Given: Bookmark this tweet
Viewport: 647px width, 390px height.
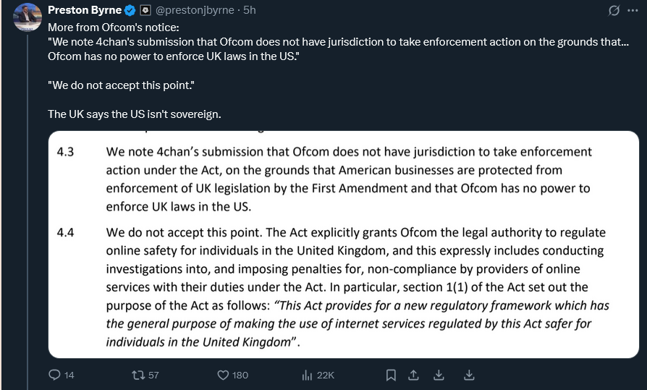Looking at the screenshot, I should pos(391,375).
